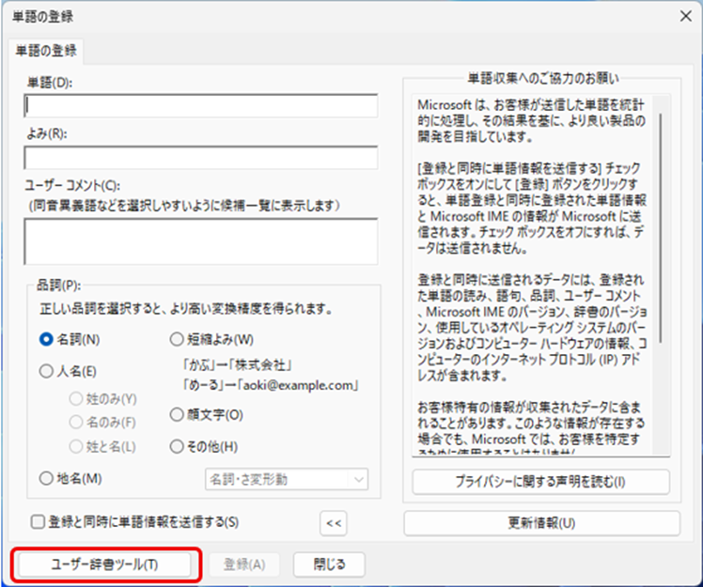Click the ユーザー コメント(C) text area

click(x=201, y=241)
